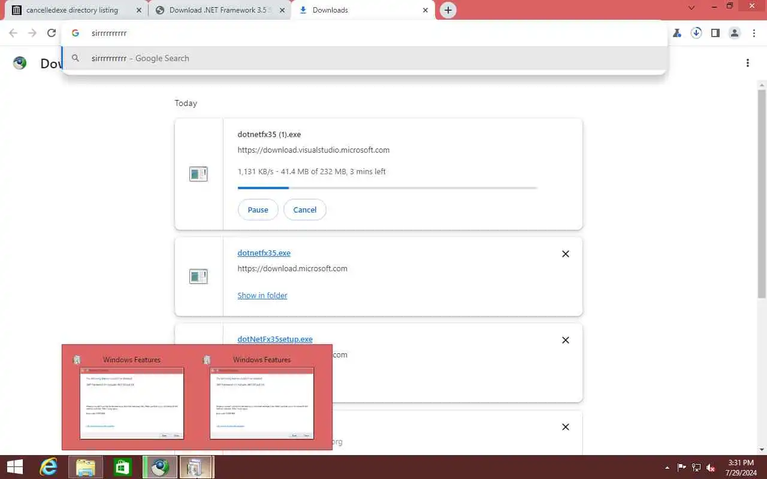767x479 pixels.
Task: Open the Action Center flag icon
Action: (682, 468)
